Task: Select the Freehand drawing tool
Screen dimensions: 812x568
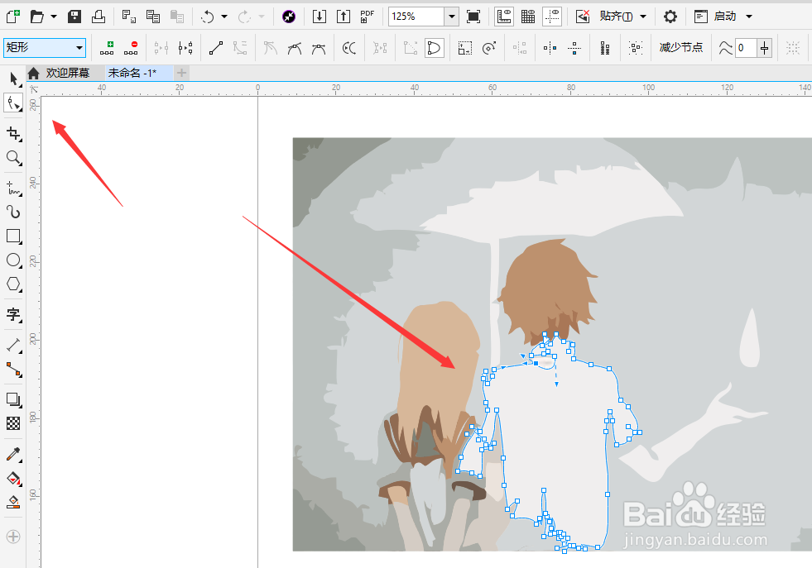Action: click(13, 189)
